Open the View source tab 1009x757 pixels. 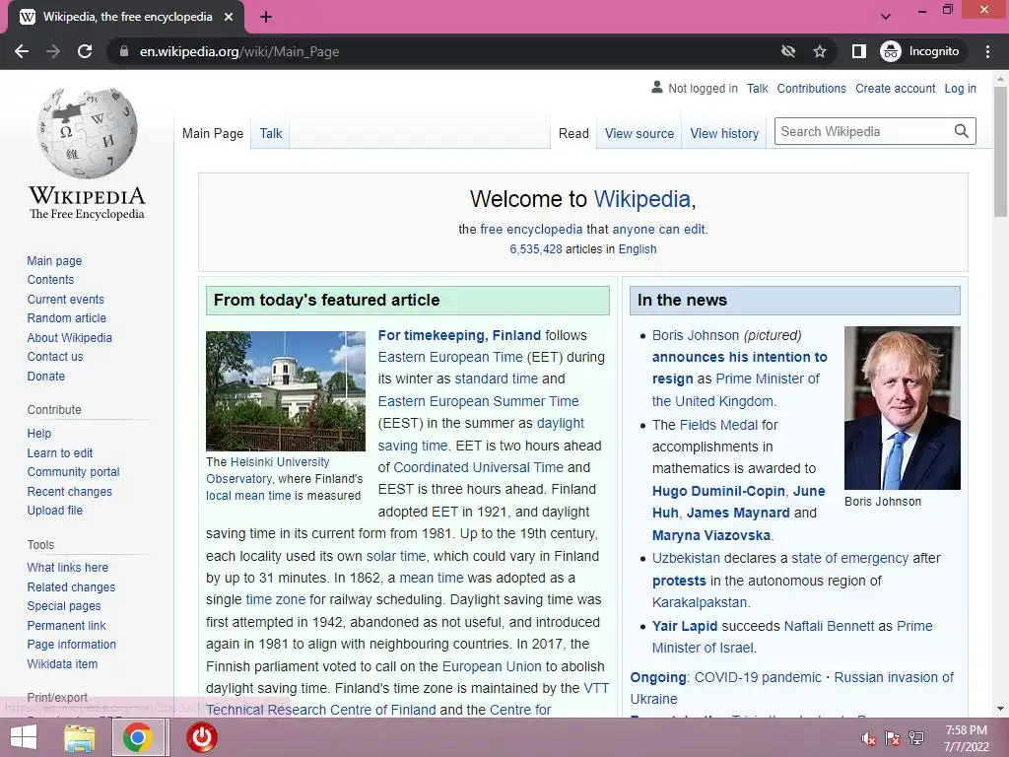639,133
